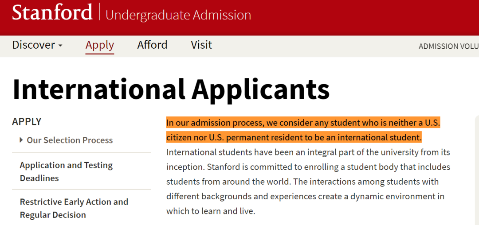Click the text "which to learn and live"
The image size is (479, 225).
(210, 211)
